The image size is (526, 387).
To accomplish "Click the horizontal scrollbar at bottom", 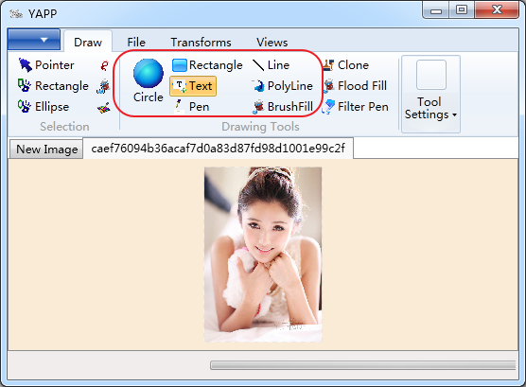I will pos(362,365).
